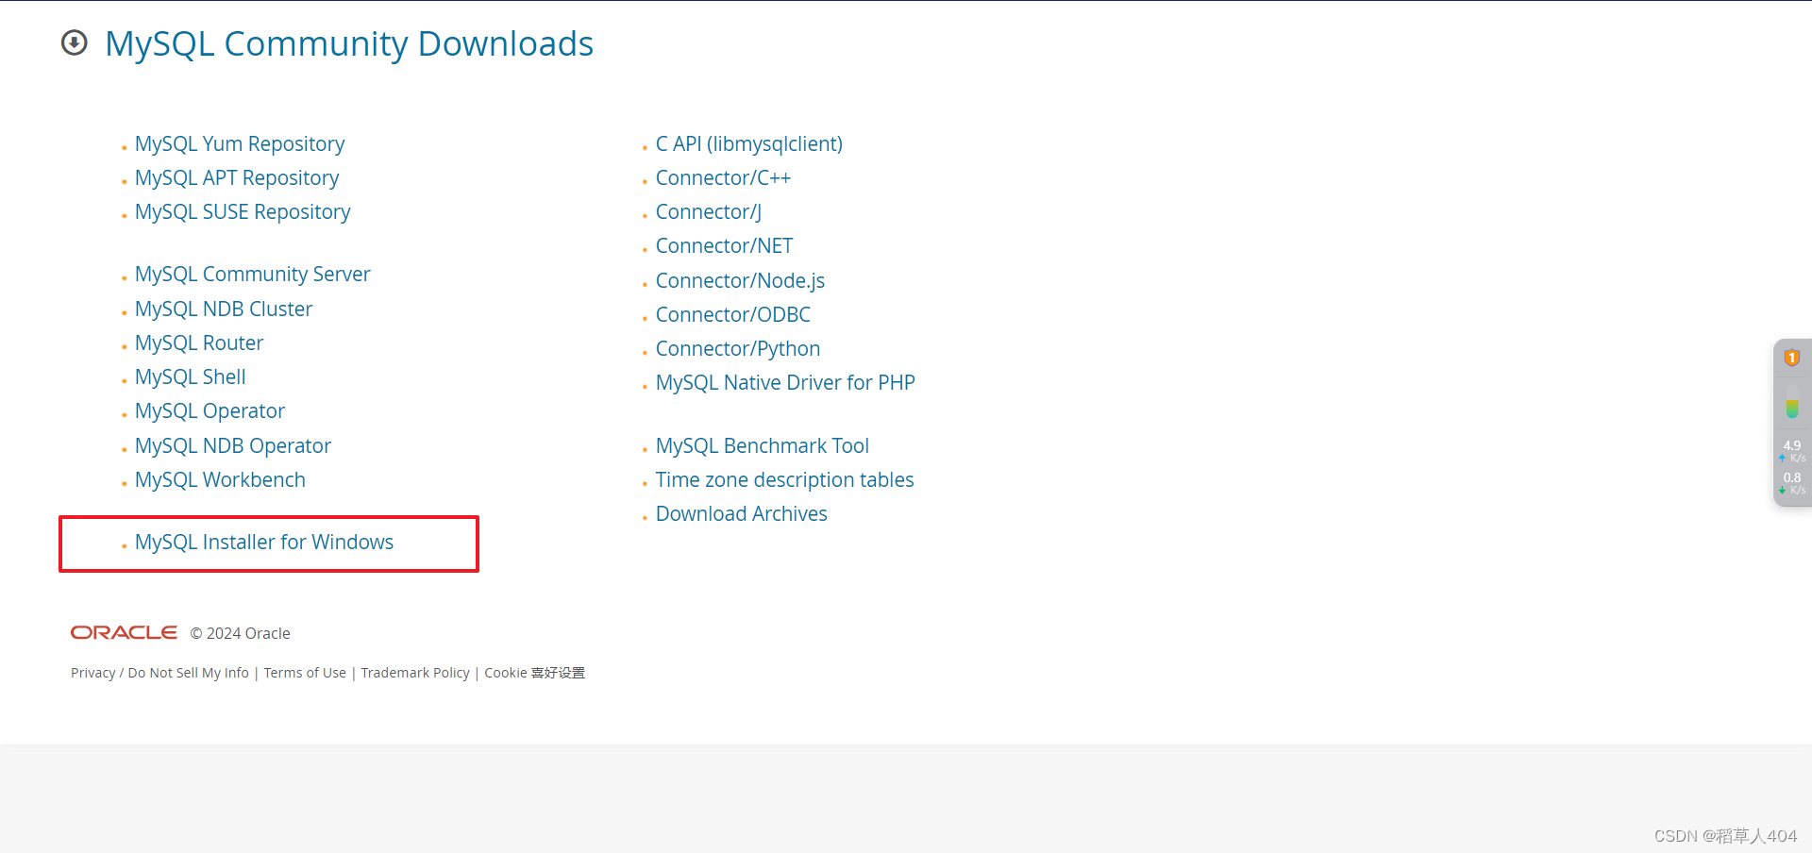Click the 0.8 K/s download speed indicator
The height and width of the screenshot is (853, 1812).
[1792, 483]
